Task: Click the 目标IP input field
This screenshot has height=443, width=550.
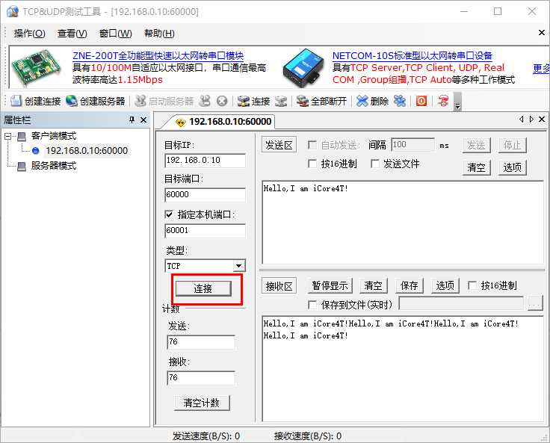Action: [205, 160]
